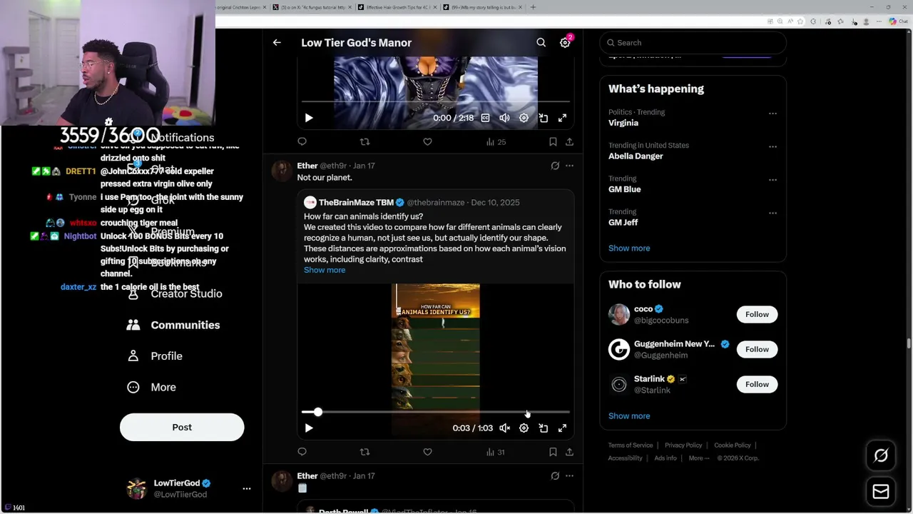Open more options on 'Not our planet' post
This screenshot has height=514, width=913.
[569, 166]
